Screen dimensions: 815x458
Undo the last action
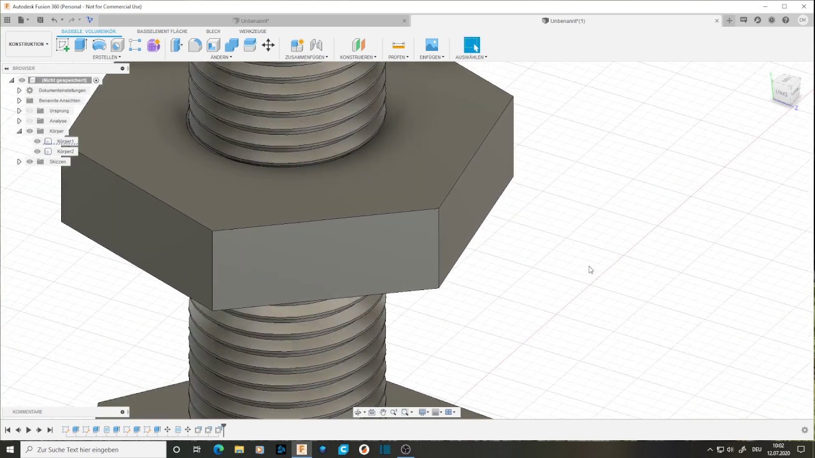54,20
